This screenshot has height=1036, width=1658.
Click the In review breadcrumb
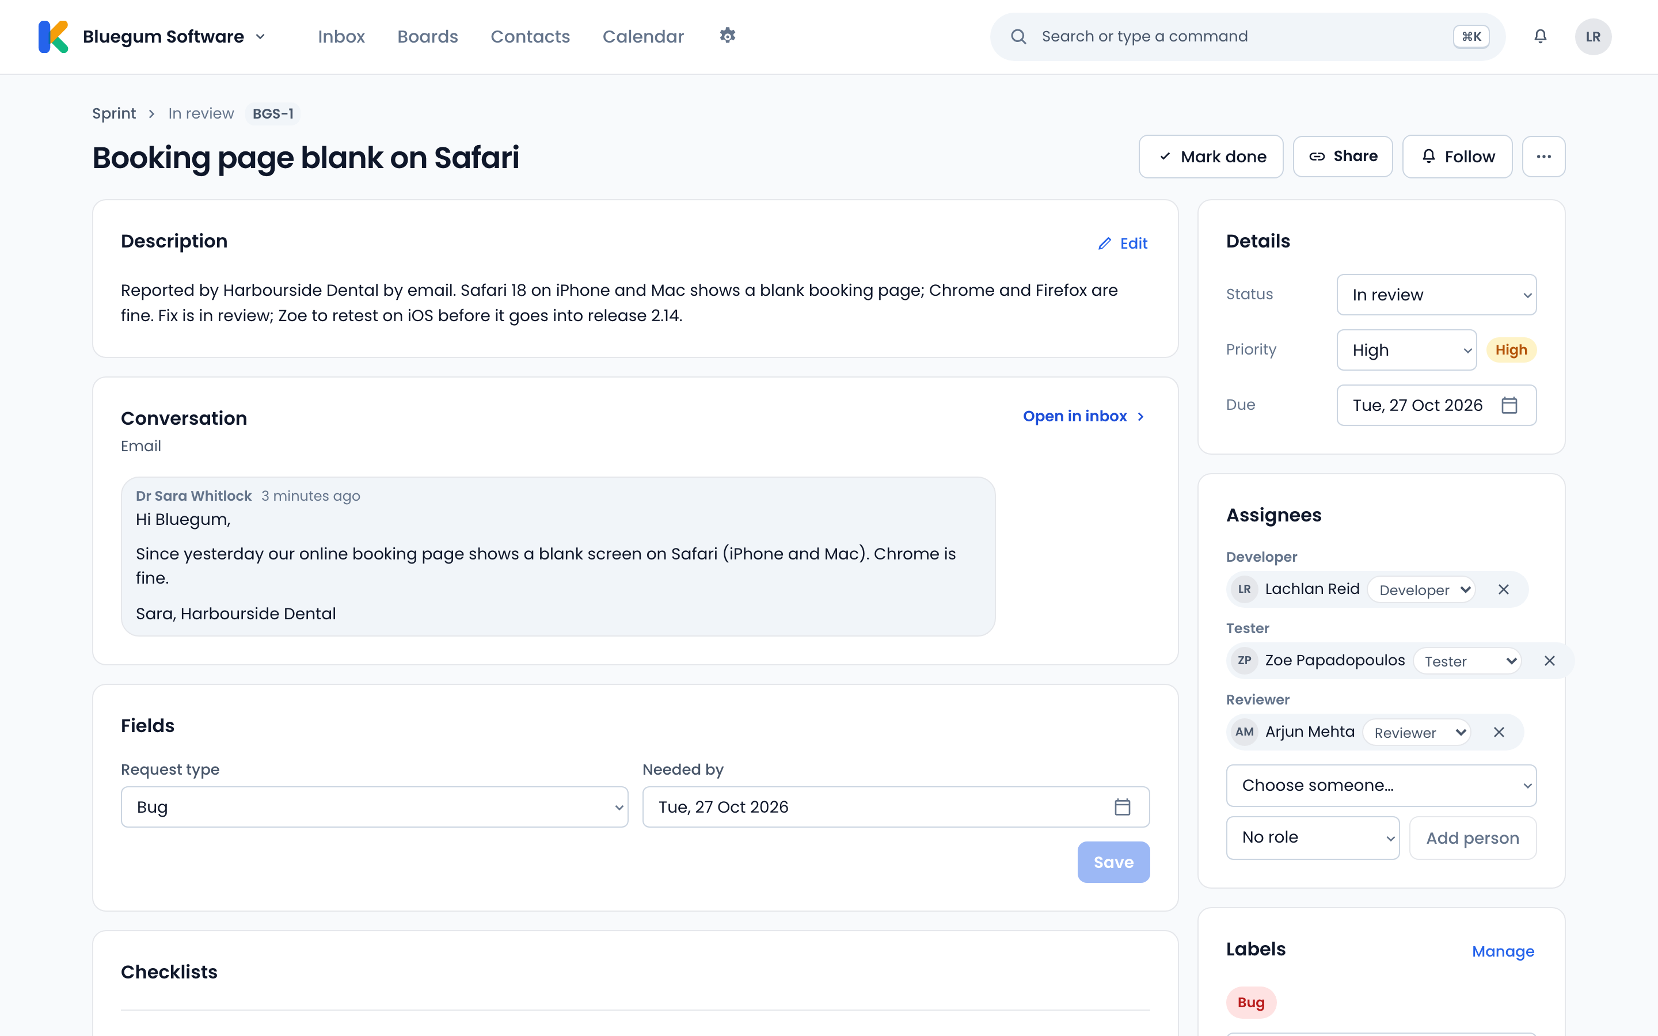click(201, 113)
